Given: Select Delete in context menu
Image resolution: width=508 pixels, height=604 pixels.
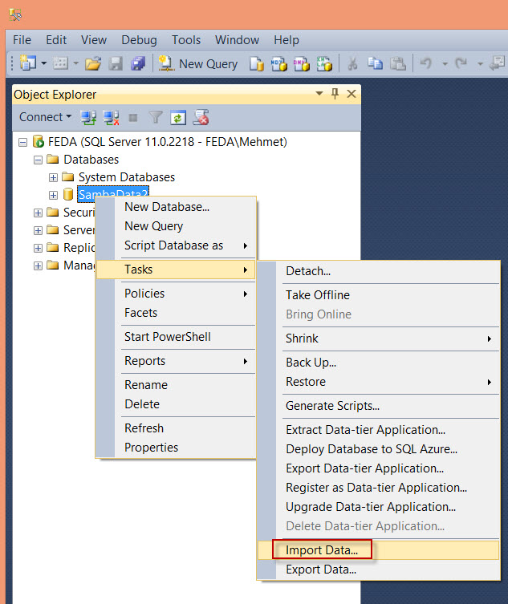Looking at the screenshot, I should tap(176, 404).
